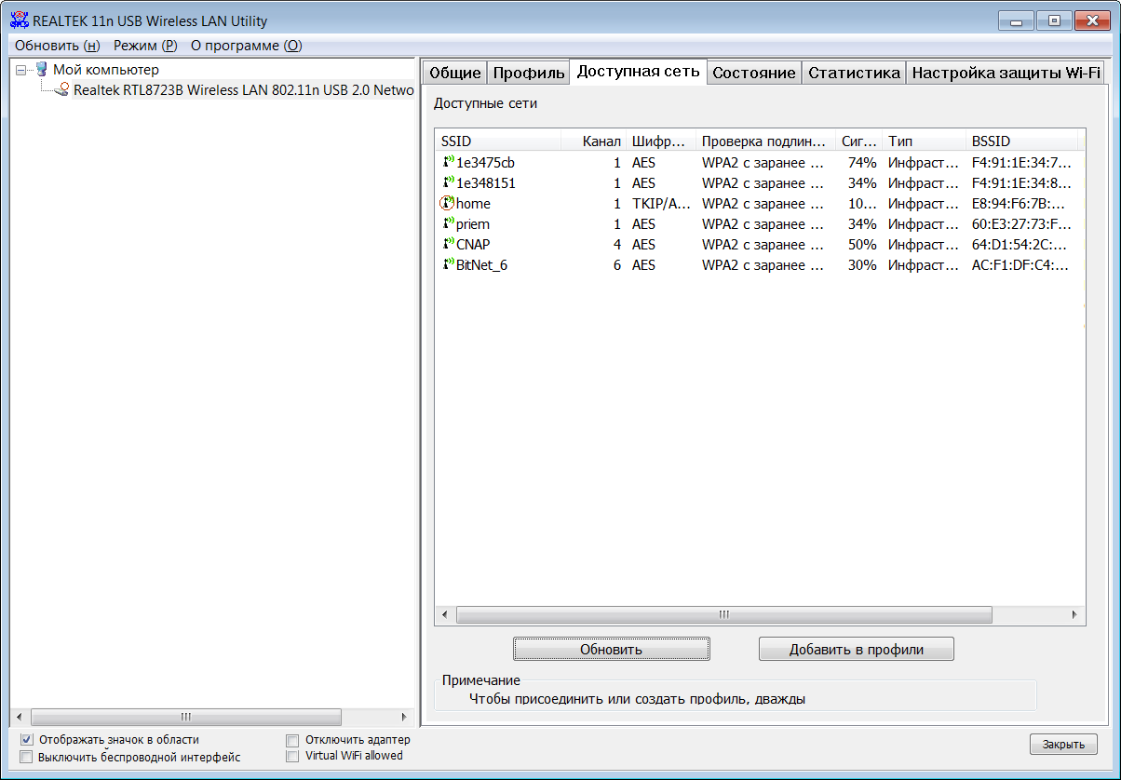This screenshot has height=780, width=1121.
Task: Enable 'Выключить беспроводной интерфейс' checkbox
Action: coord(27,757)
